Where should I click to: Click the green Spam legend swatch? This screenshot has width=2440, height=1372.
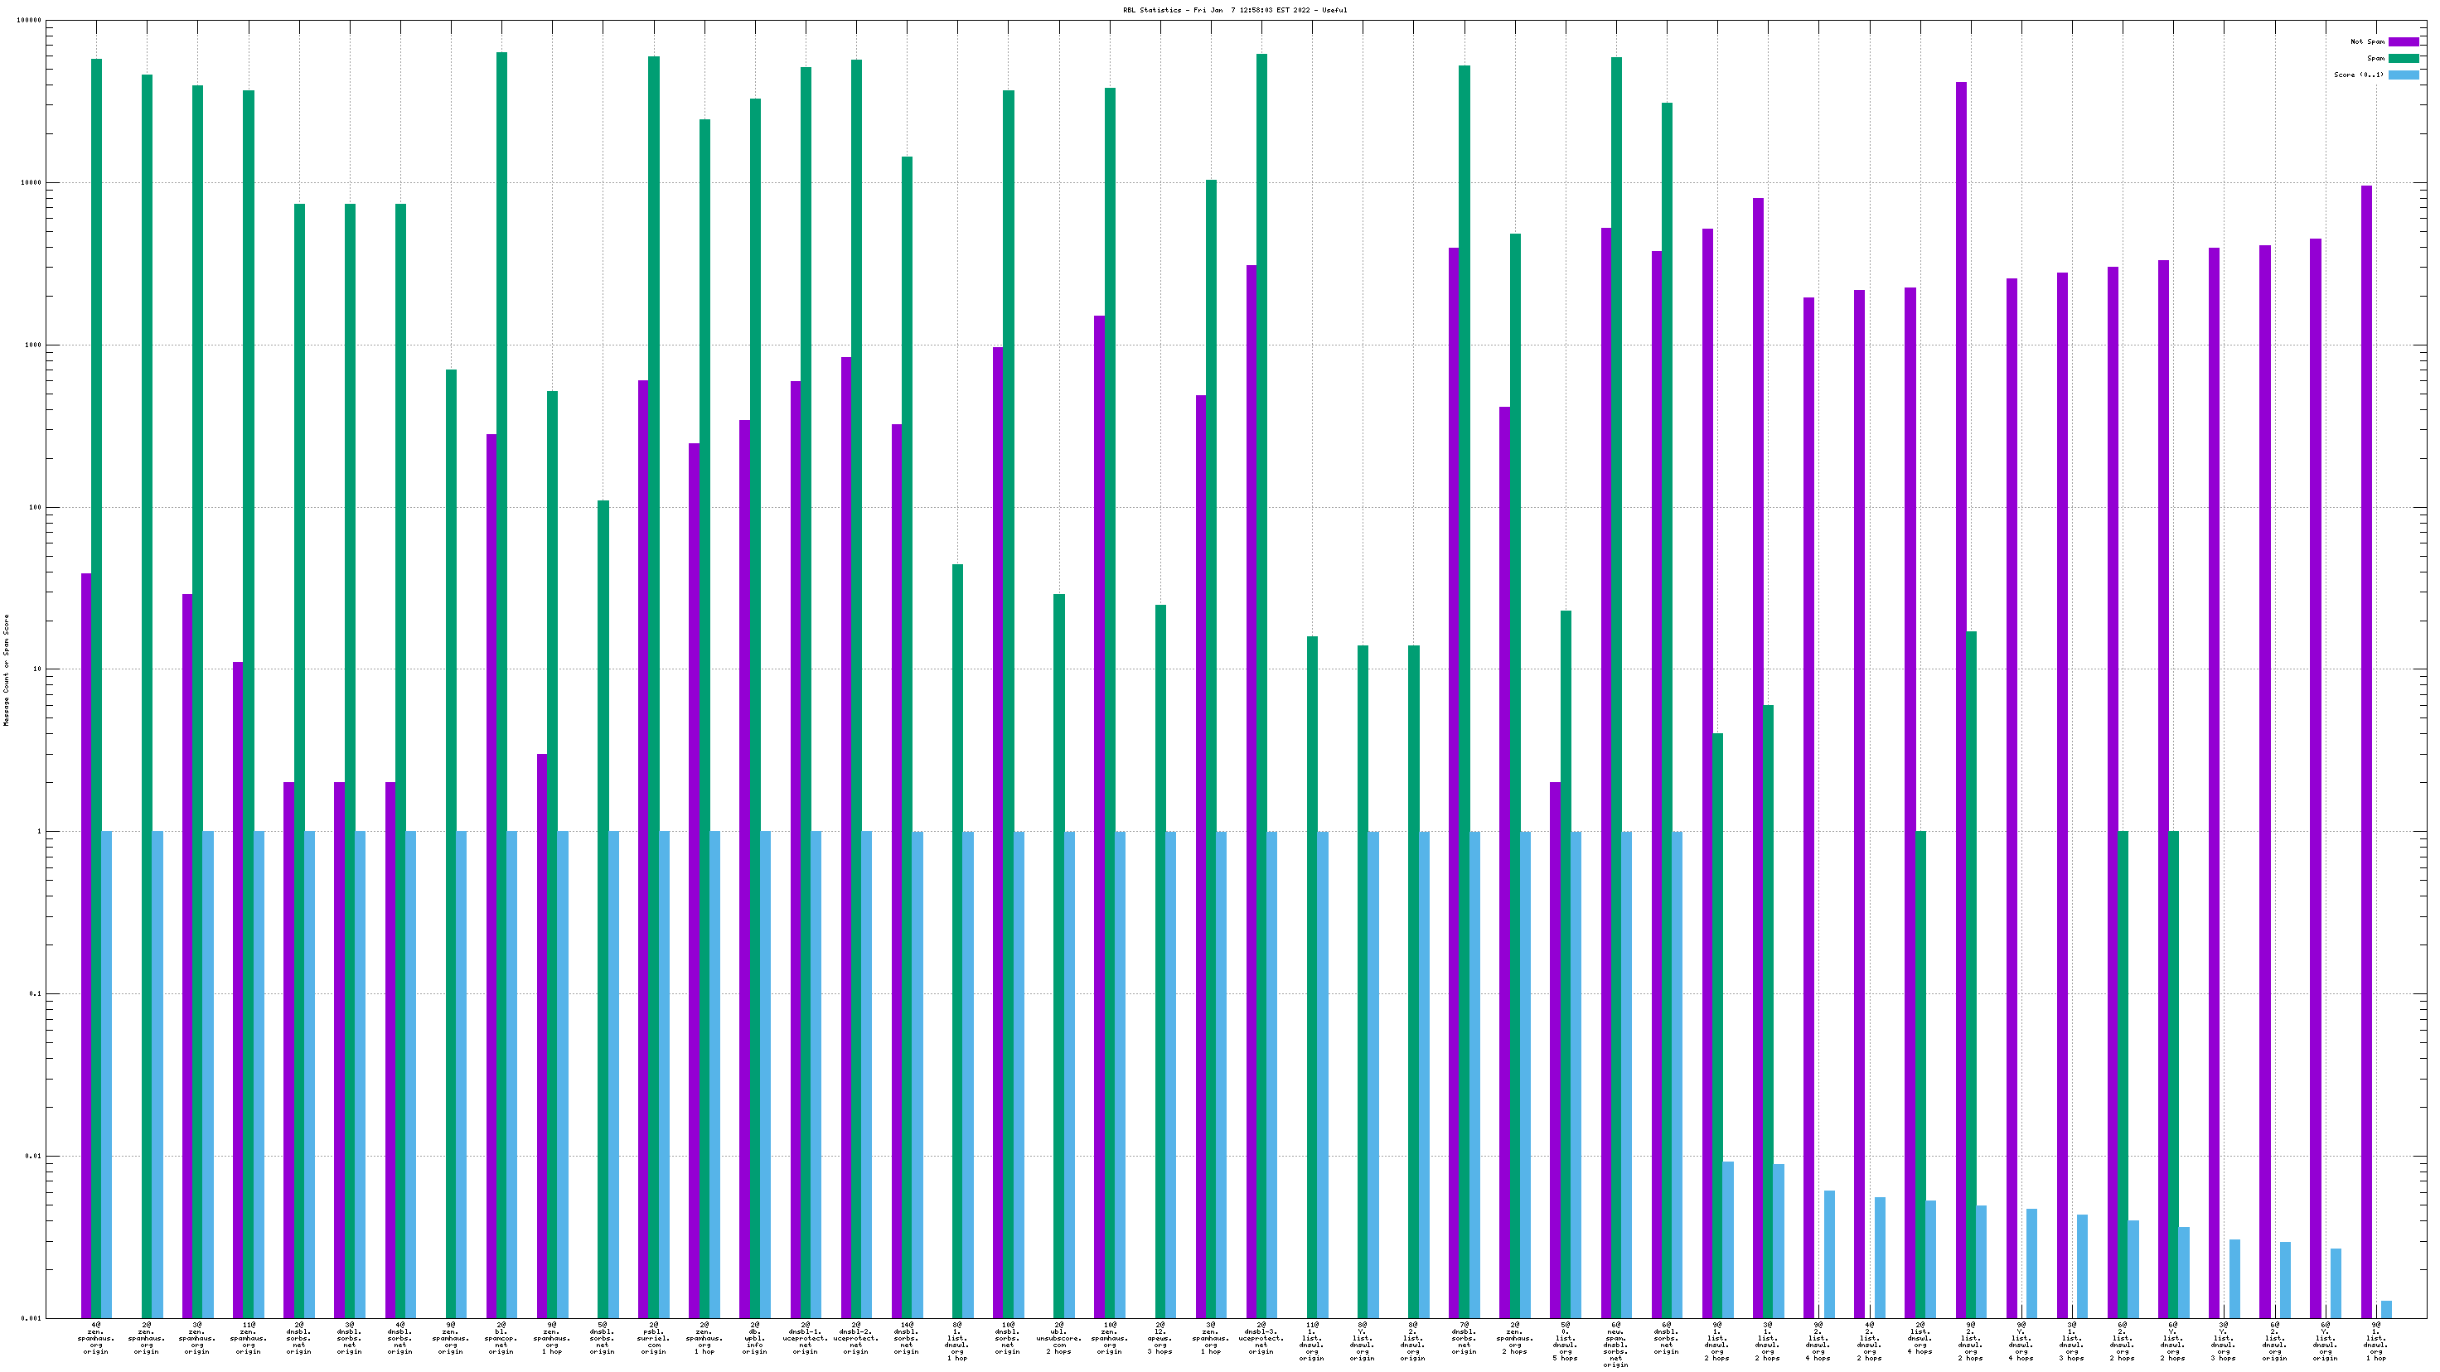(2403, 59)
